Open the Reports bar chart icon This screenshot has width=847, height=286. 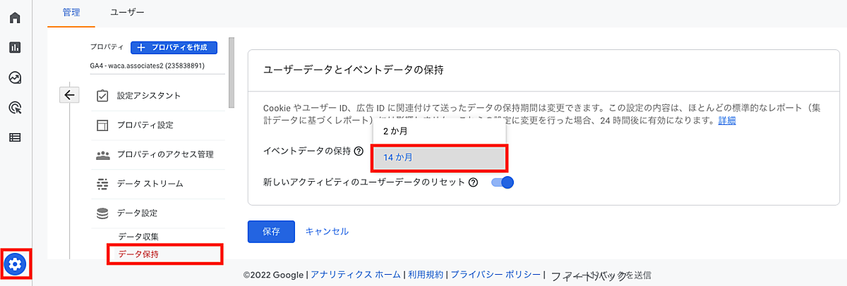(x=15, y=47)
